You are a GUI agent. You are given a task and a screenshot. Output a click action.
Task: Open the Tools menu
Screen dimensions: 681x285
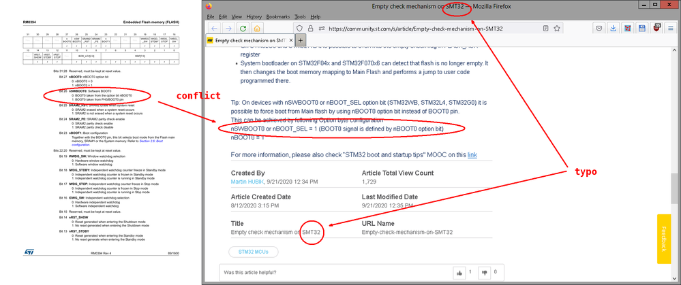coord(300,16)
